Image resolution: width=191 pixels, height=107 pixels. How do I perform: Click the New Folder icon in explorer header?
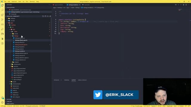(45, 16)
